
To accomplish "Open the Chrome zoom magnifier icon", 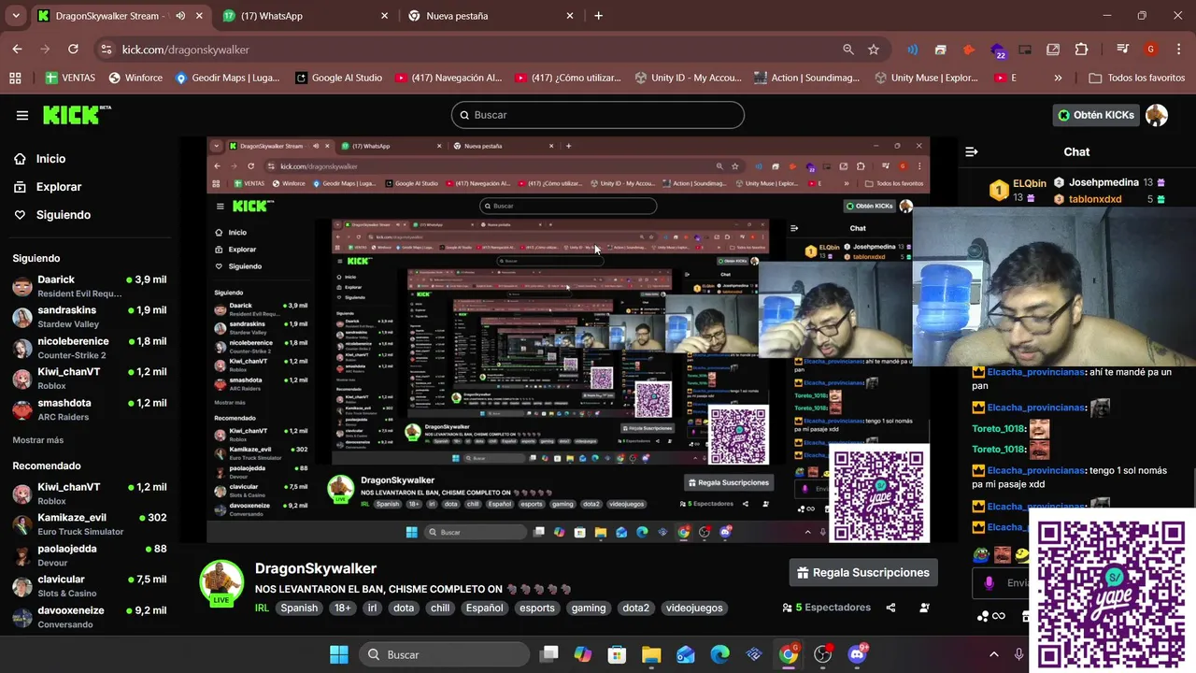I will (x=848, y=50).
